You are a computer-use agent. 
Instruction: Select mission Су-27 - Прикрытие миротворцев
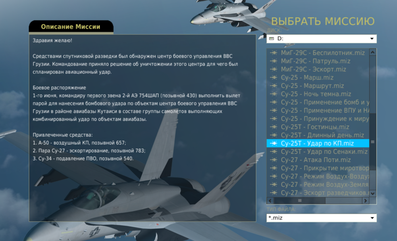point(314,168)
